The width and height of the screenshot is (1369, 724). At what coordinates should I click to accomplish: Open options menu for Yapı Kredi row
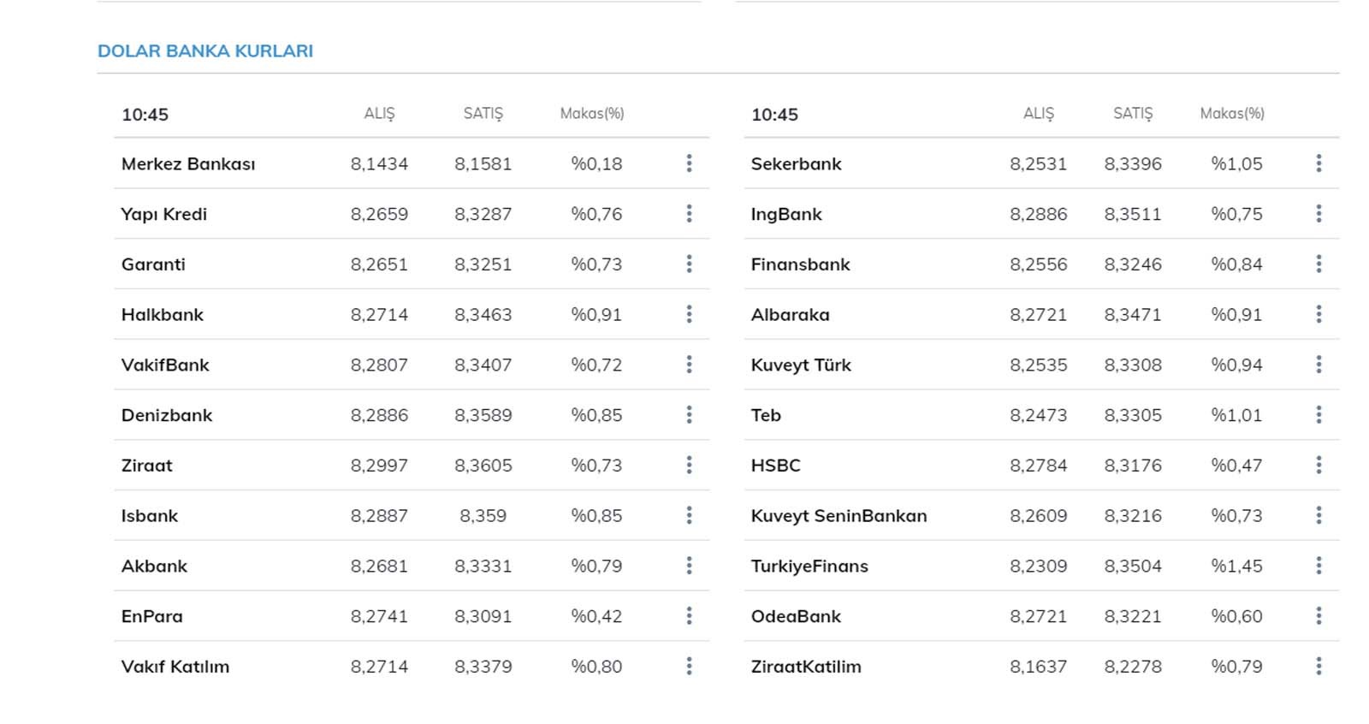tap(689, 214)
